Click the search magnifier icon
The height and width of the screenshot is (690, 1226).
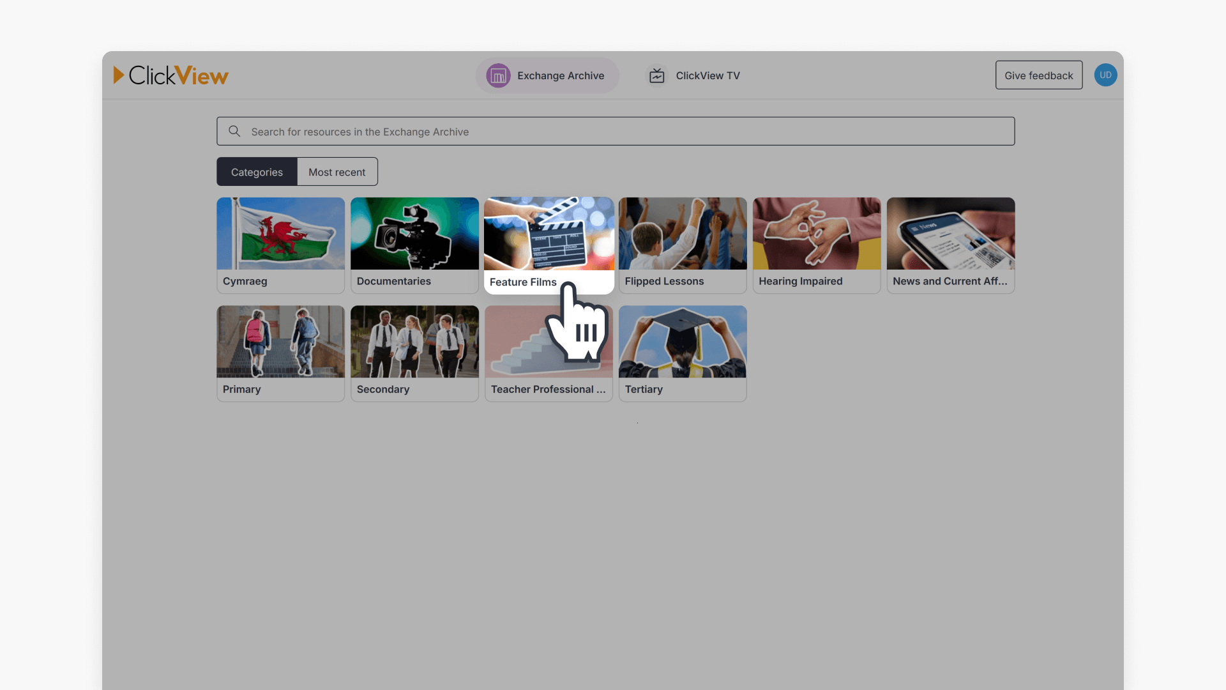234,131
